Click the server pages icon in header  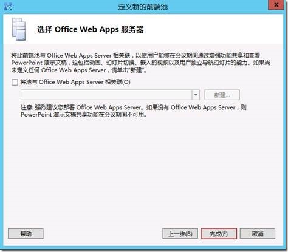pyautogui.click(x=19, y=29)
